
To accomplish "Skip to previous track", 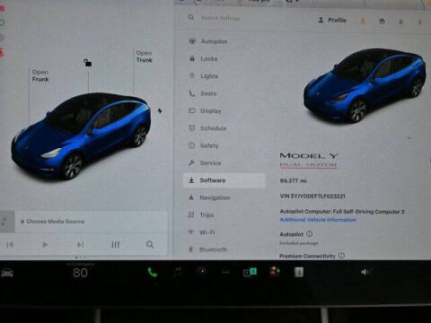I will [10, 245].
